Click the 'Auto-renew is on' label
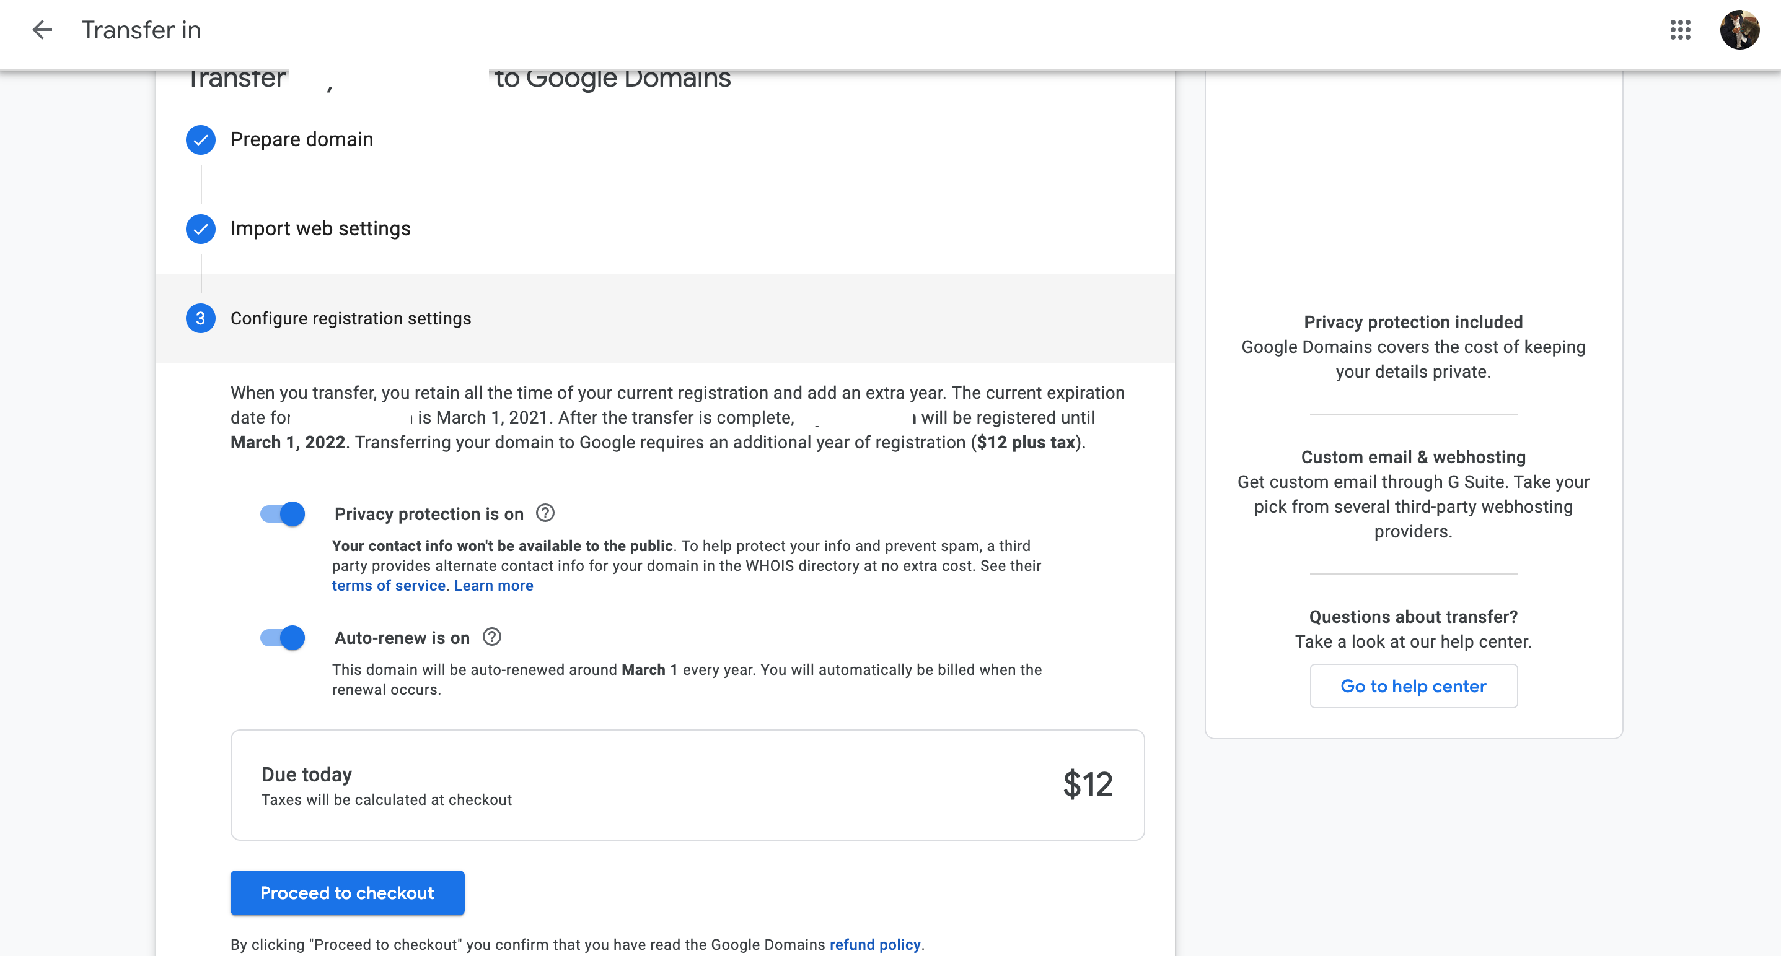Viewport: 1781px width, 956px height. point(402,638)
